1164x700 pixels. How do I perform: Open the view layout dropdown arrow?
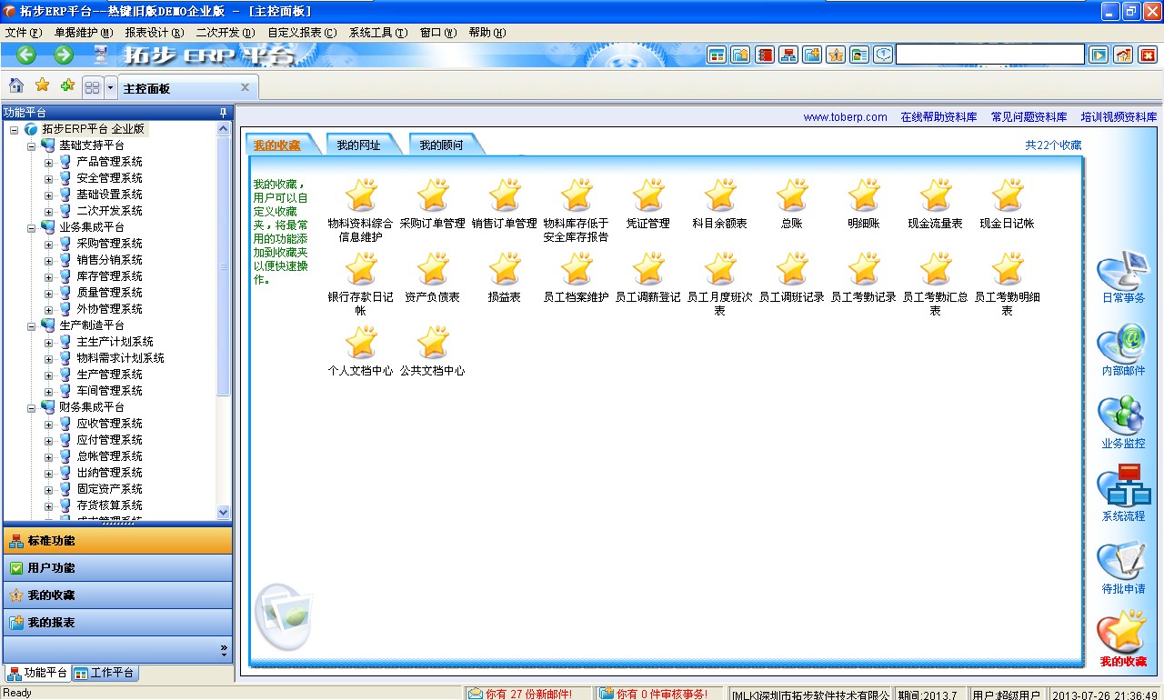click(111, 87)
